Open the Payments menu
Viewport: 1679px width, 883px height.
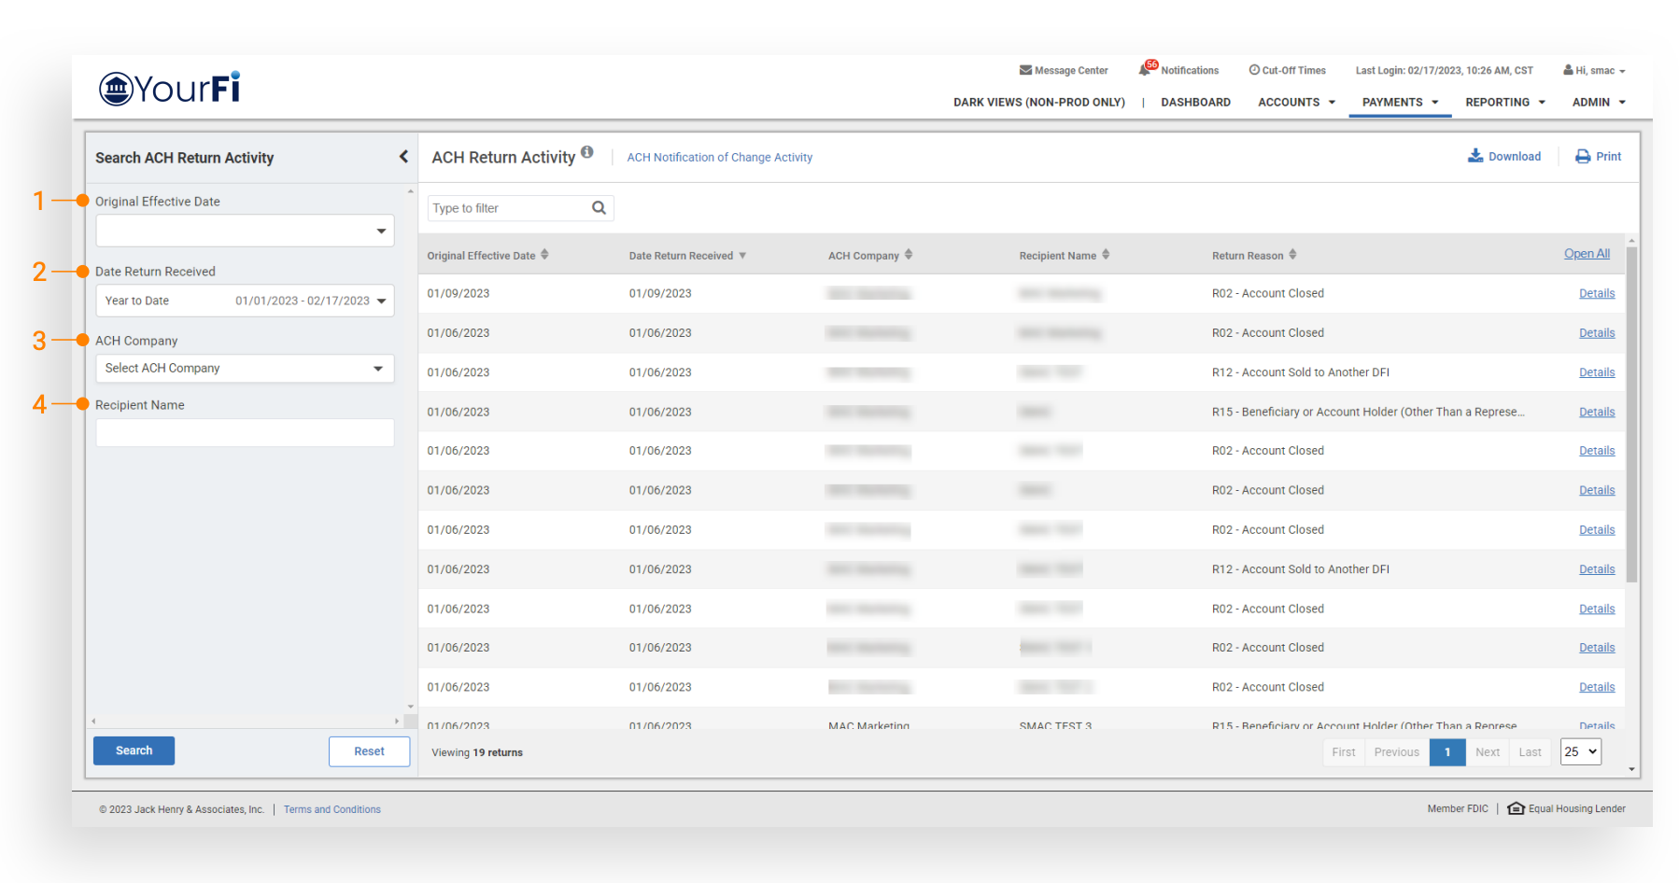[1399, 103]
